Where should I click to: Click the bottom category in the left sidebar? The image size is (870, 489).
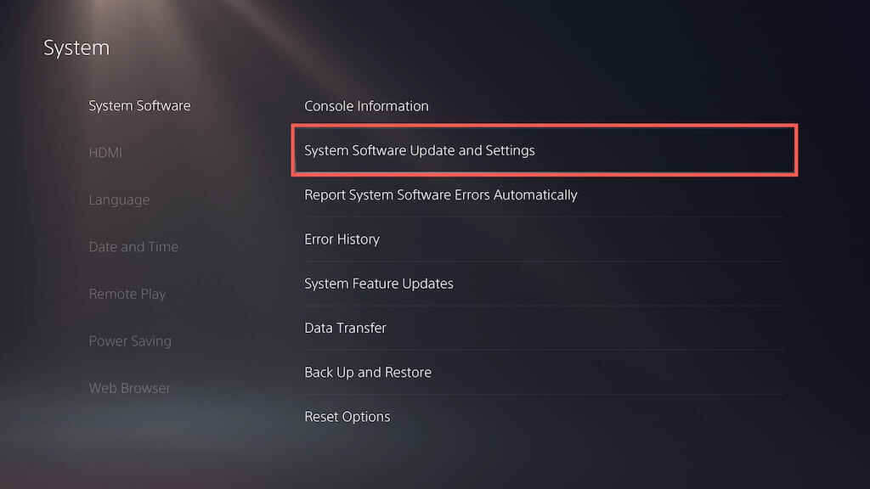[x=130, y=388]
